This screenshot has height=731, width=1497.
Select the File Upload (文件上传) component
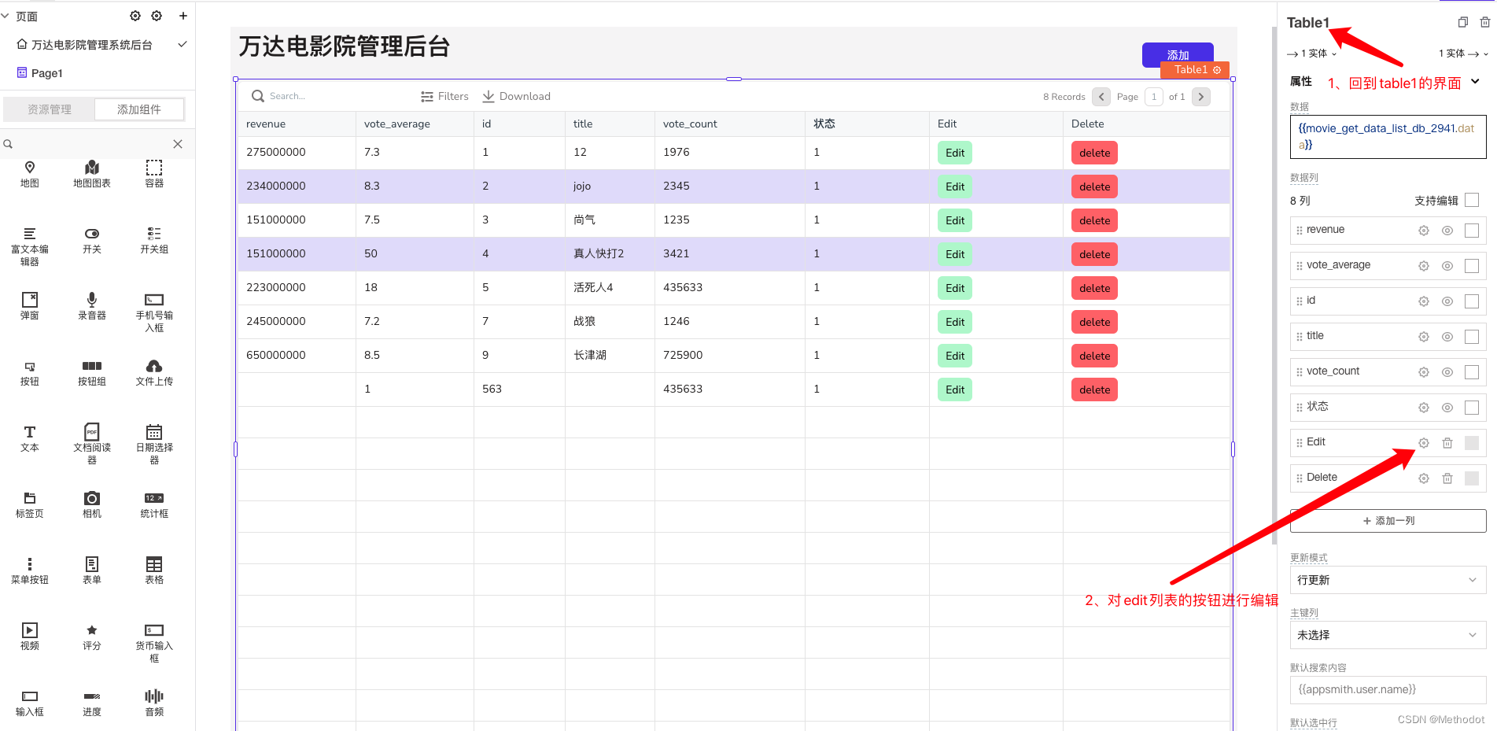pos(154,372)
